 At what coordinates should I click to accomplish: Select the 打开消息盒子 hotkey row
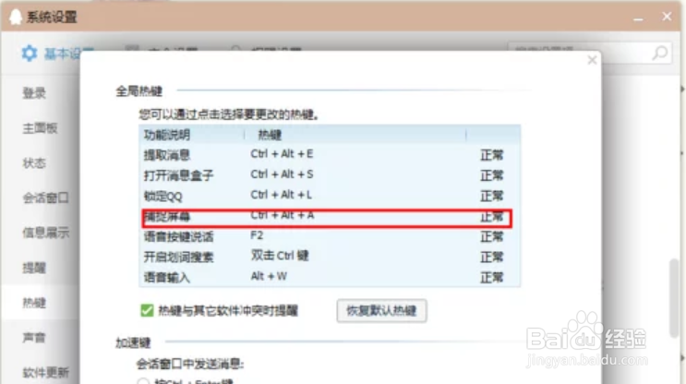click(x=330, y=175)
